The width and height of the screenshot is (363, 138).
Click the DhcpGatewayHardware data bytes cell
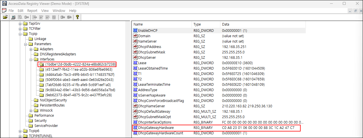[258, 128]
